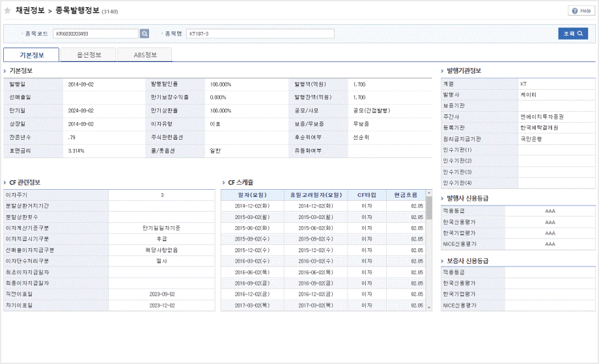Click the 보증사 신용등급 section arrow icon
The image size is (599, 364).
tap(442, 261)
